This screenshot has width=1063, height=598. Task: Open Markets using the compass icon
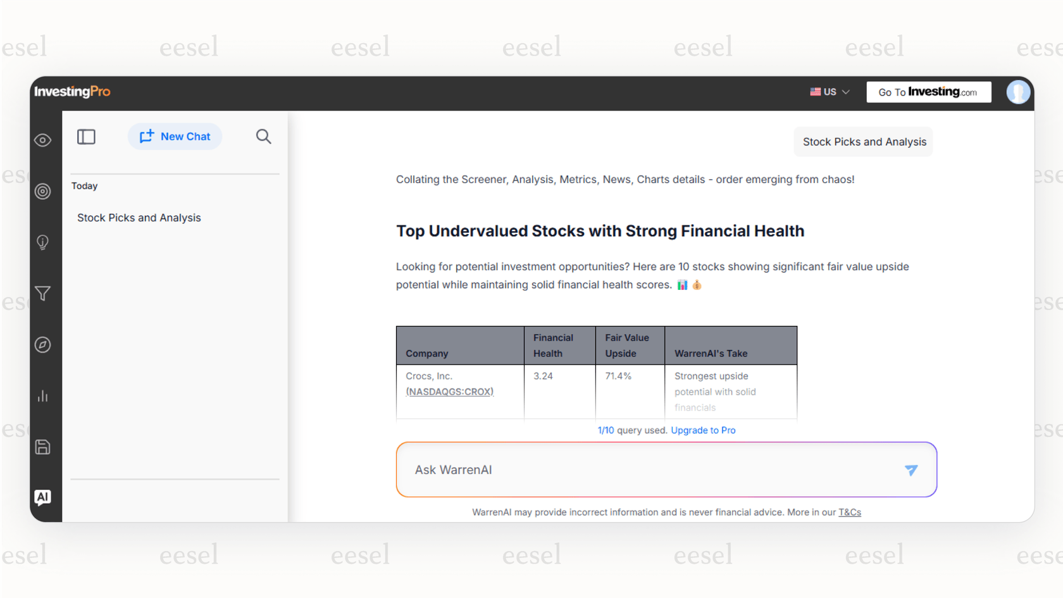tap(42, 345)
